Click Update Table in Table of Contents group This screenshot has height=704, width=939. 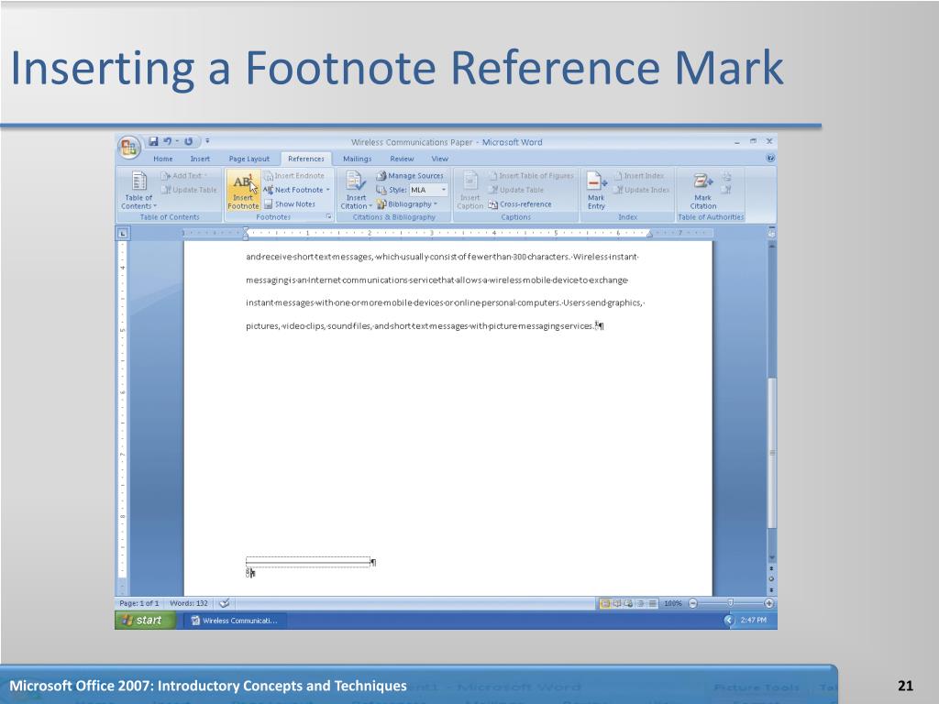[x=189, y=190]
